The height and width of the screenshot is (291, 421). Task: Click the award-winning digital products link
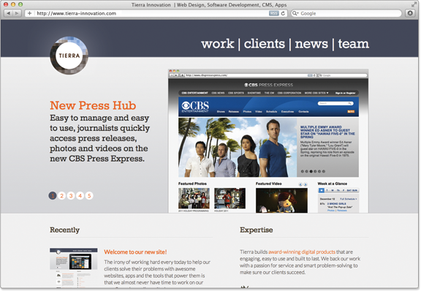point(302,252)
